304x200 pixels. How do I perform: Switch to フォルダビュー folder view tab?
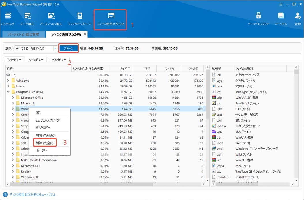click(58, 60)
